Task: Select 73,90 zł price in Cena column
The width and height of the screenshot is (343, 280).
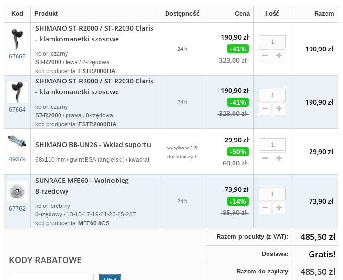Action: (236, 189)
